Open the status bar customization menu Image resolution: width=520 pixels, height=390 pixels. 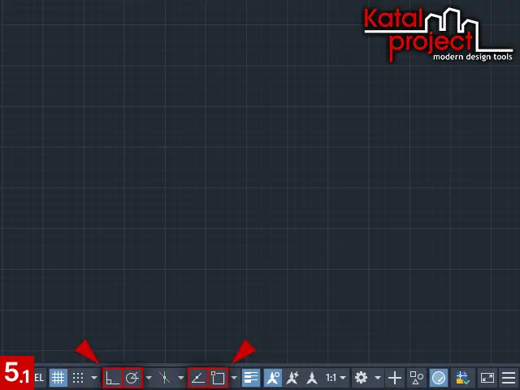tap(509, 378)
